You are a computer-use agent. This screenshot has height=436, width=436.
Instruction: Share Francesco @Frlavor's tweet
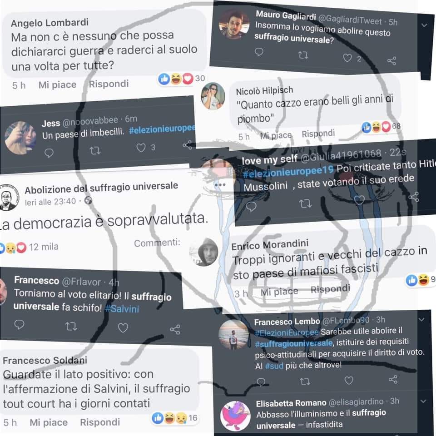coord(175,330)
